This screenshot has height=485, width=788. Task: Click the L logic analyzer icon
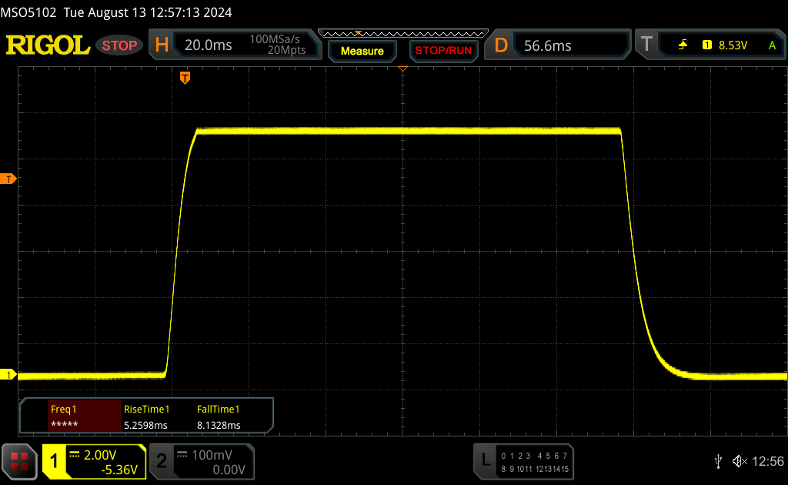coord(486,460)
